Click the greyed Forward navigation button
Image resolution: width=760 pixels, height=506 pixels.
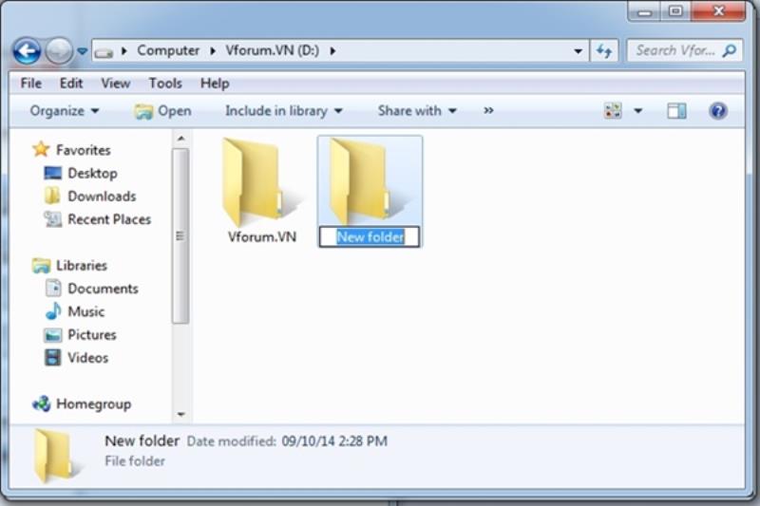[x=59, y=51]
